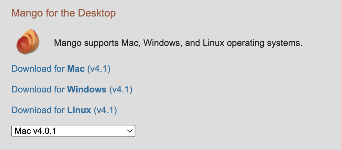Click 'operating systems' in the description text

click(x=264, y=43)
